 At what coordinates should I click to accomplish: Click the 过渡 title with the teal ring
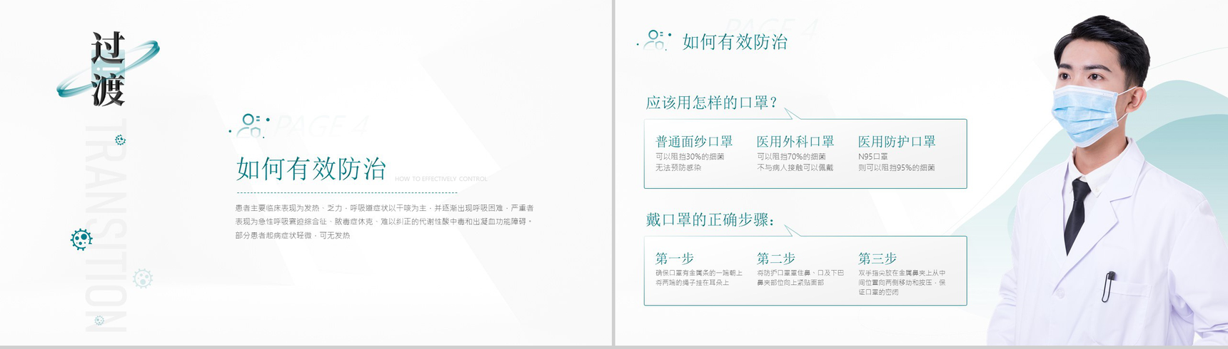[108, 69]
